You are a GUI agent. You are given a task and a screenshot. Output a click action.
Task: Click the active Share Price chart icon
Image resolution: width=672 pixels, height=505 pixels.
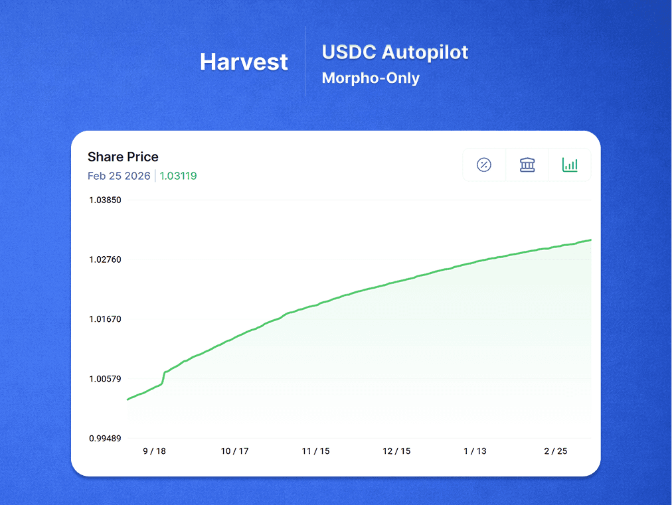[569, 164]
